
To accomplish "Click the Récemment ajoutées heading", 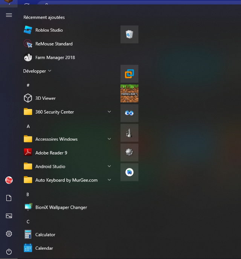I will [44, 17].
